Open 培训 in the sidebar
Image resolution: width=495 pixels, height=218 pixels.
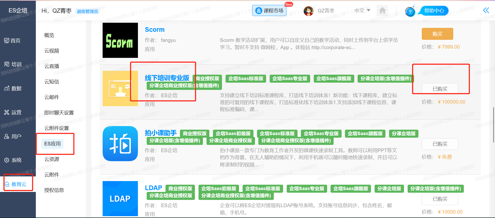pyautogui.click(x=13, y=64)
